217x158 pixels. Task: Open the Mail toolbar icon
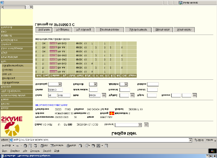[x=87, y=146]
